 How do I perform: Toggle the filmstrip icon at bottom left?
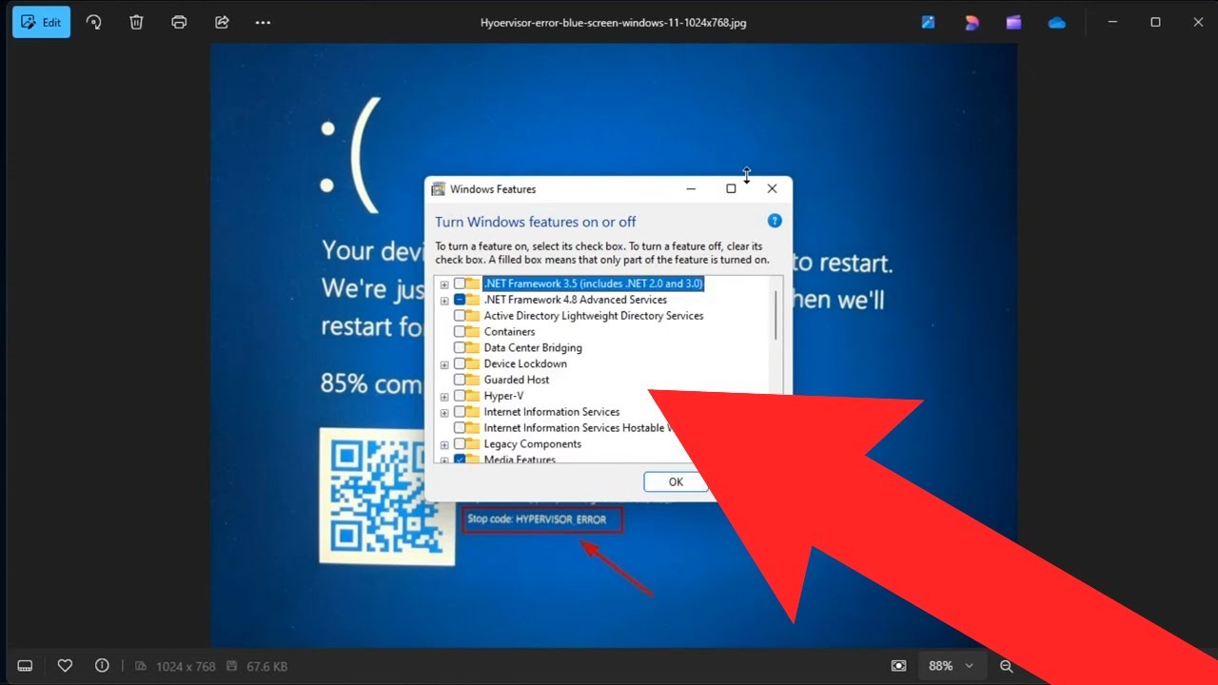tap(26, 666)
